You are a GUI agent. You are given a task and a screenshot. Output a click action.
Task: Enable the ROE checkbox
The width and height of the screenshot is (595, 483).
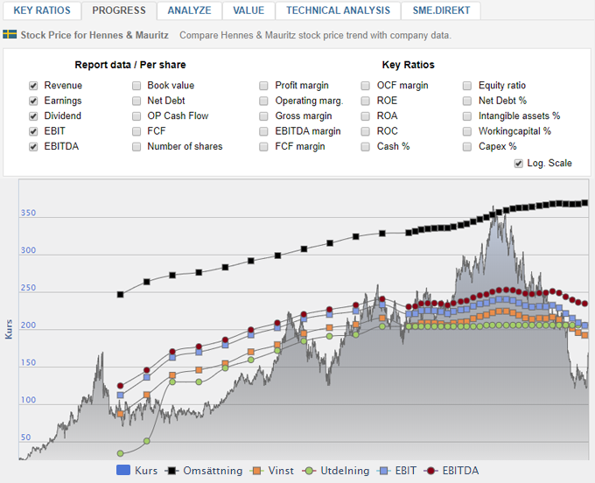click(366, 101)
